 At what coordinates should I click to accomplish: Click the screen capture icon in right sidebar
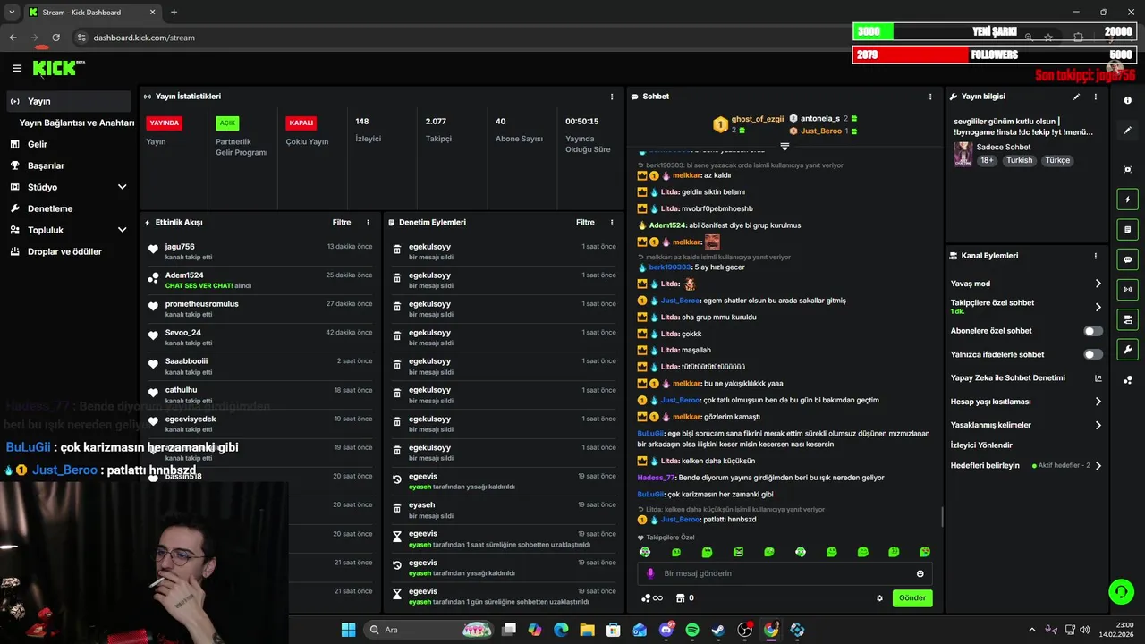pos(1127,169)
